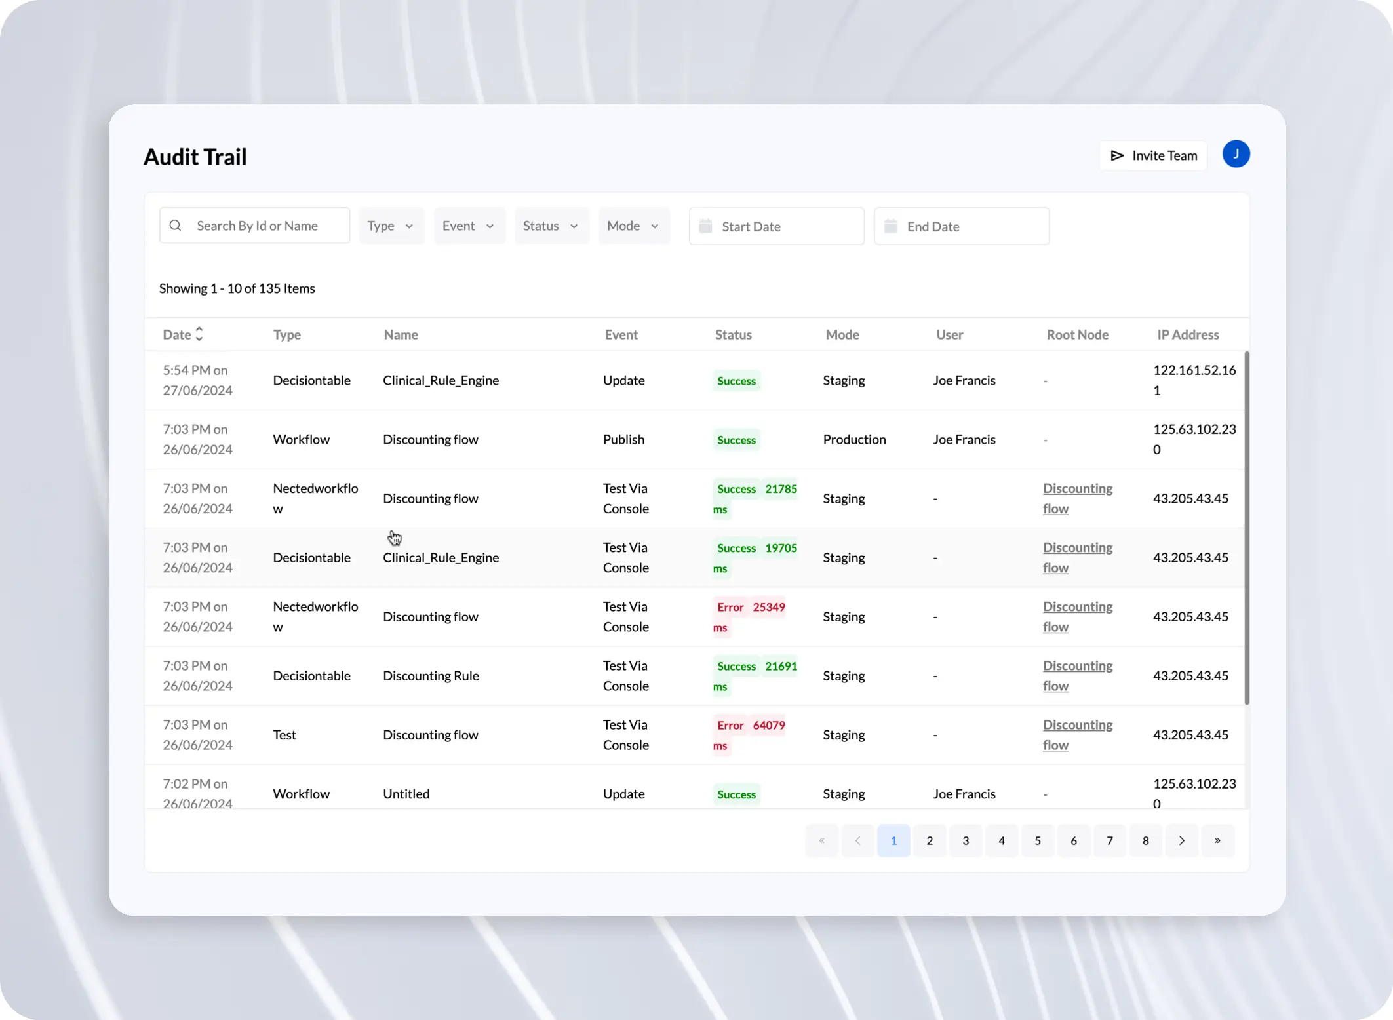Select page 8 in pagination
Viewport: 1393px width, 1020px height.
1145,840
